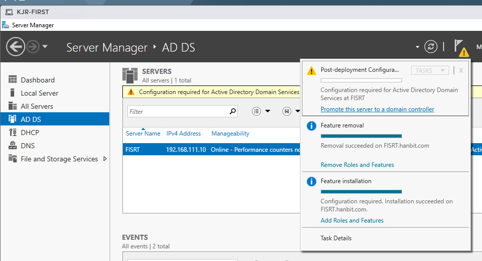The width and height of the screenshot is (482, 261).
Task: Click the AD DS sidebar icon
Action: pyautogui.click(x=12, y=119)
